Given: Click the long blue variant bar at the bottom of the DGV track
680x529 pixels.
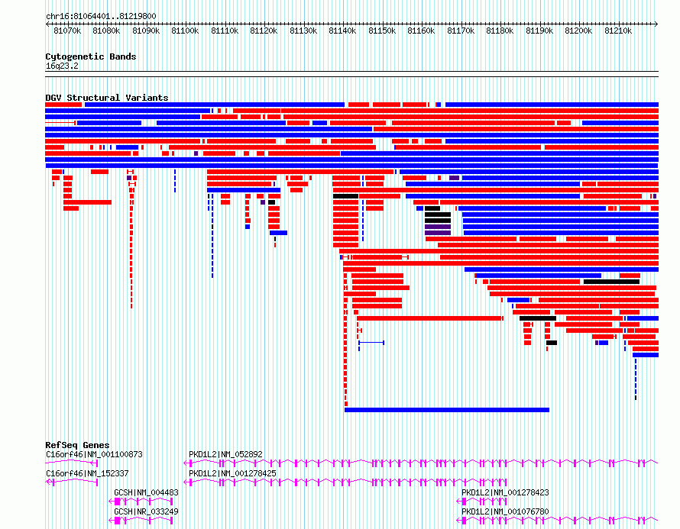Looking at the screenshot, I should click(x=447, y=410).
